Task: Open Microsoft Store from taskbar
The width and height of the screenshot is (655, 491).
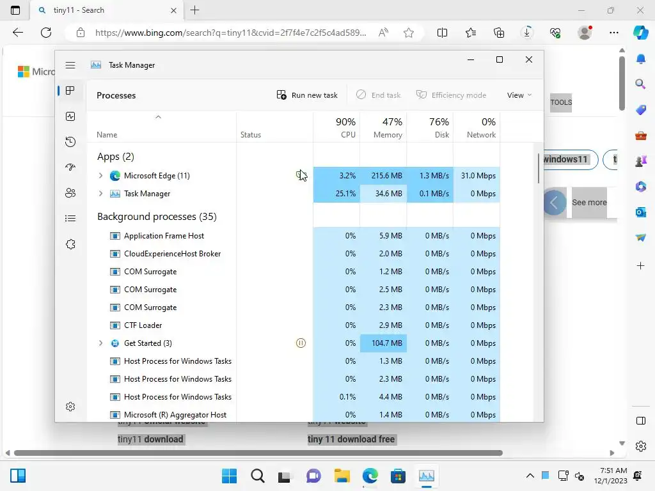Action: tap(398, 476)
